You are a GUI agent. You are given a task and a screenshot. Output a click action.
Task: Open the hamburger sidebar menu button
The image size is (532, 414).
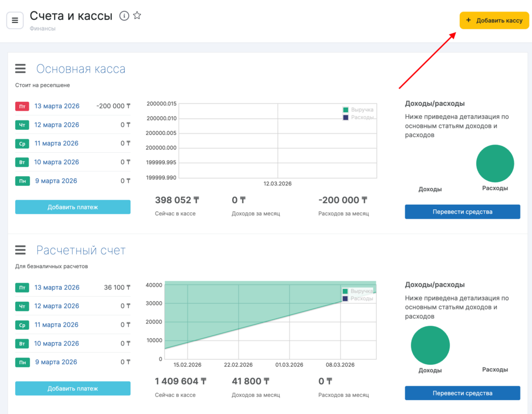click(x=15, y=20)
